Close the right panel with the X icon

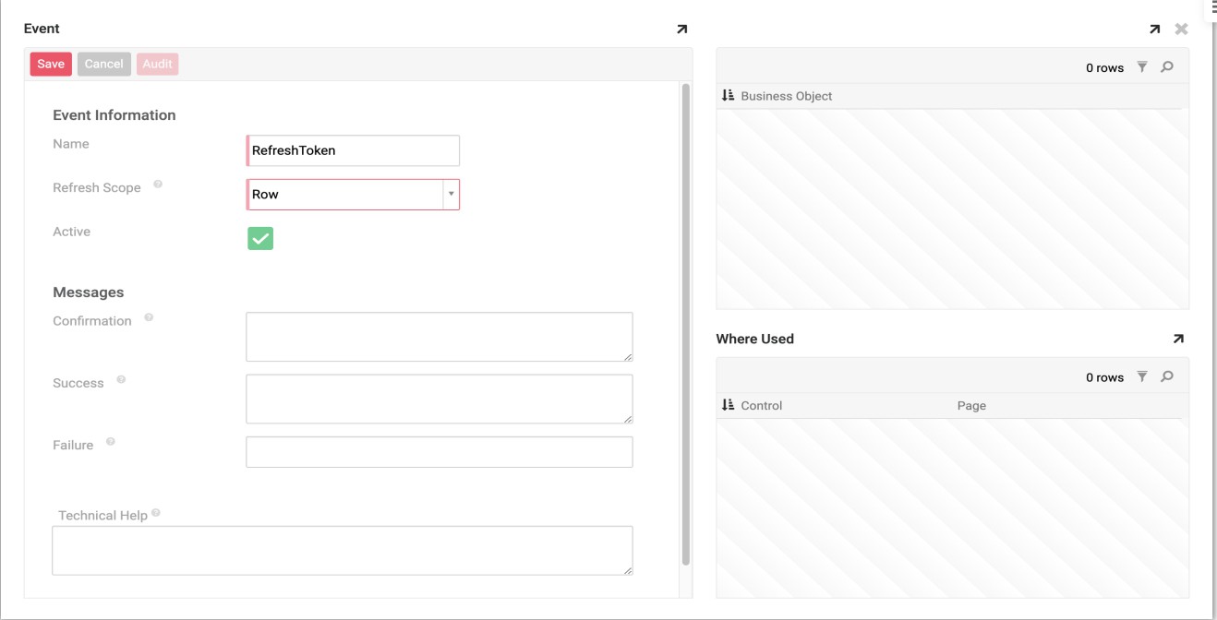click(x=1180, y=29)
